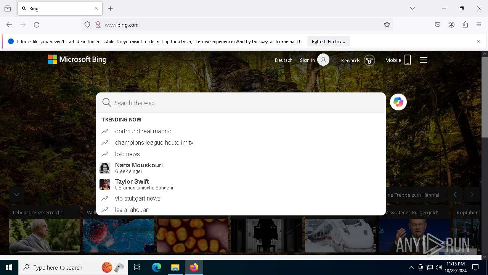Screen dimensions: 488x275
Task: Select 'bvb news' suggestion
Action: (x=241, y=154)
